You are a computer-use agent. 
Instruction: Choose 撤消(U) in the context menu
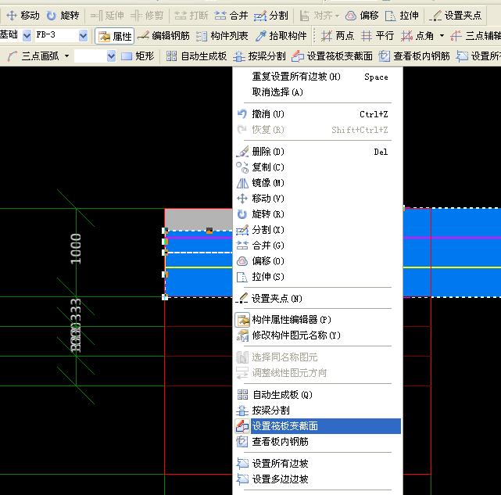(318, 114)
